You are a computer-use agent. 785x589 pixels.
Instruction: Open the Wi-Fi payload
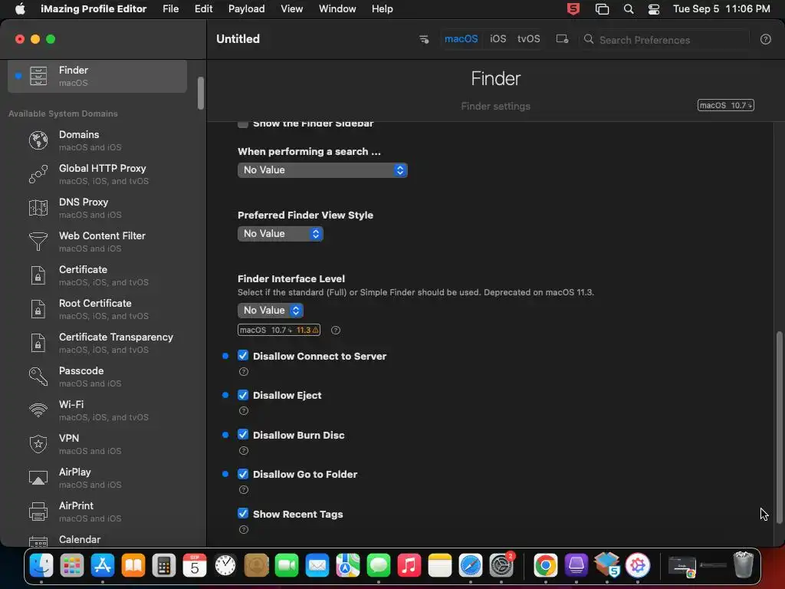[x=97, y=410]
